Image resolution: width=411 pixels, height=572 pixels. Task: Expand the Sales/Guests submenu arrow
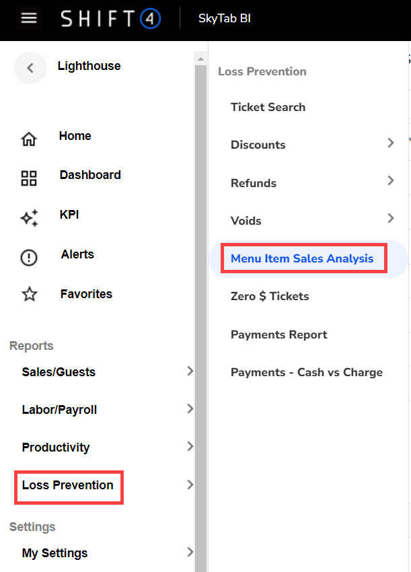(x=190, y=371)
